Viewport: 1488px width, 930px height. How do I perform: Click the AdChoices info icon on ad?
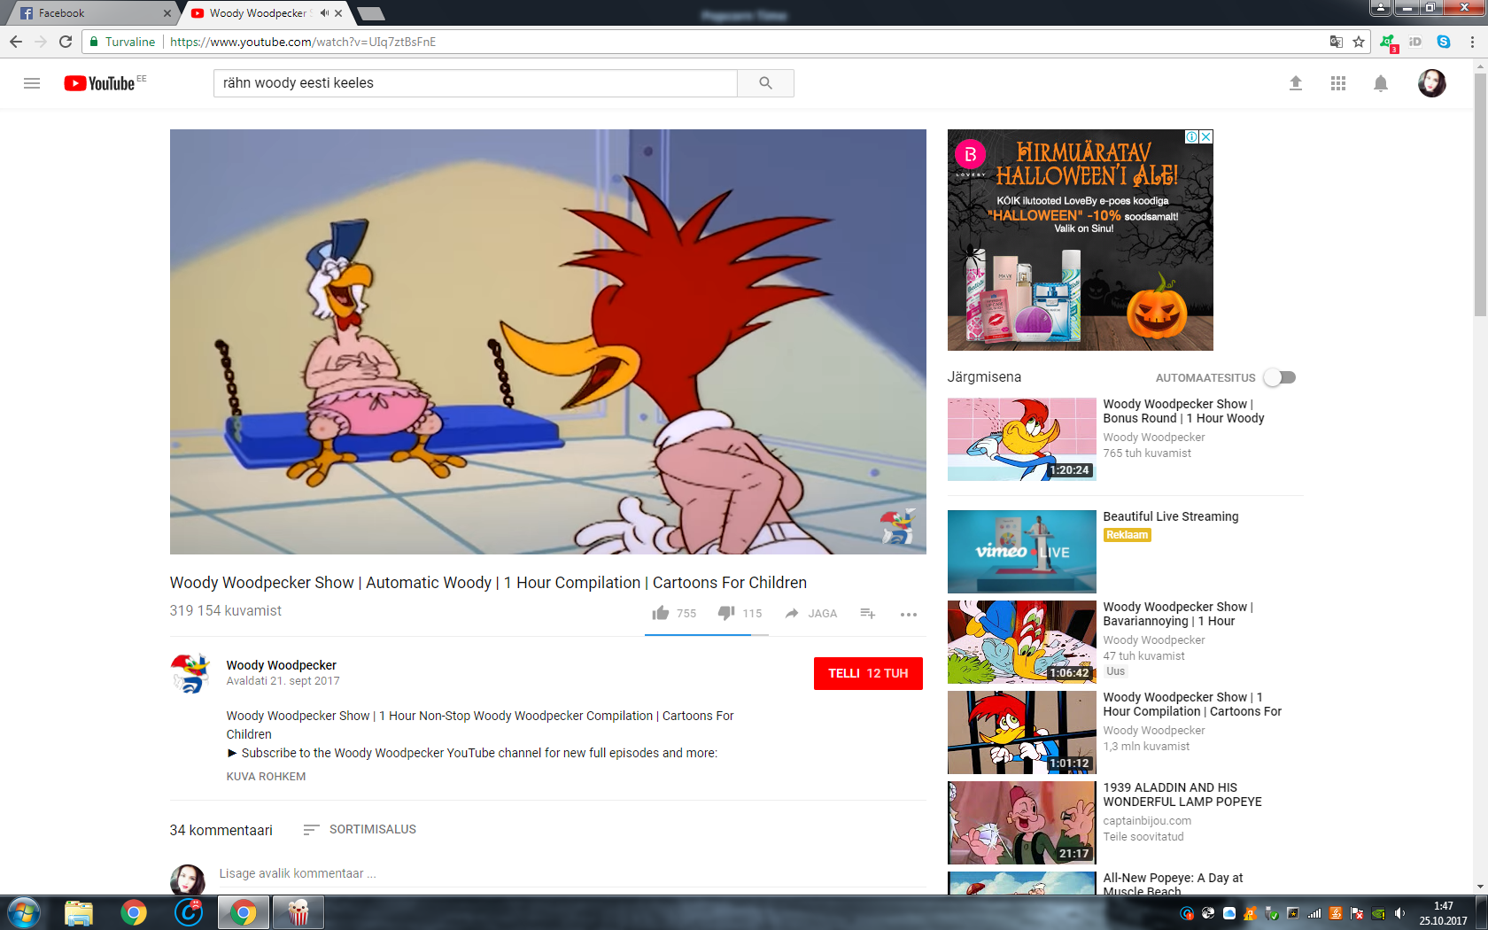click(1192, 137)
